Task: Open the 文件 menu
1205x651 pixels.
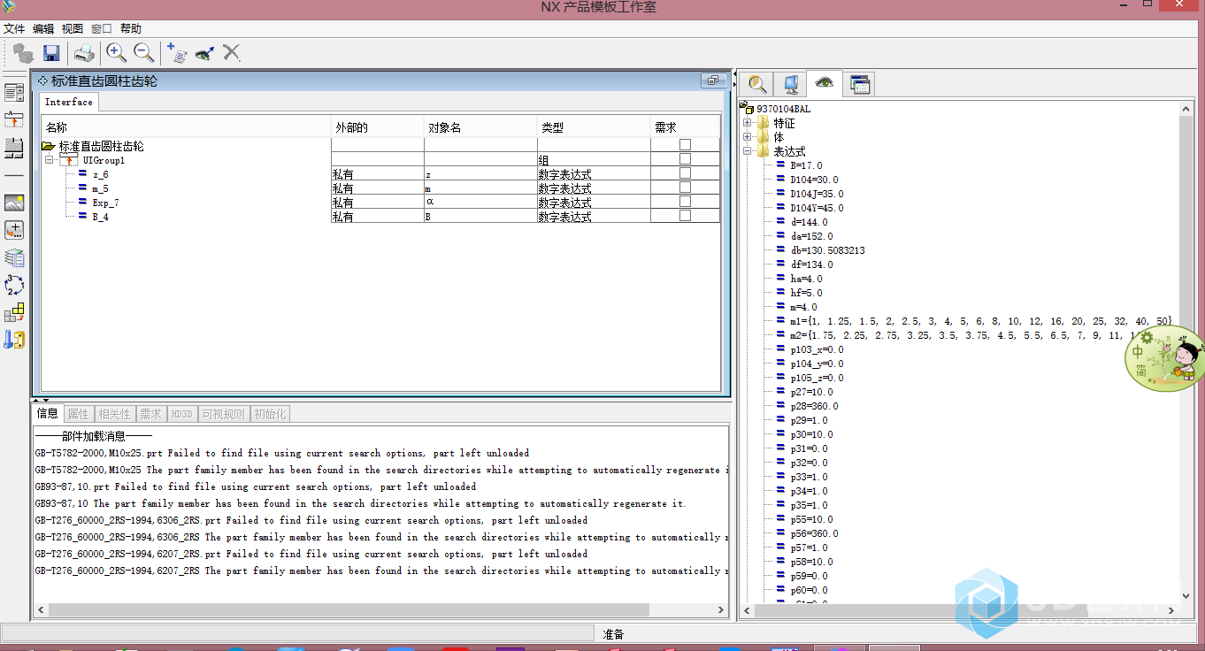Action: pos(14,28)
